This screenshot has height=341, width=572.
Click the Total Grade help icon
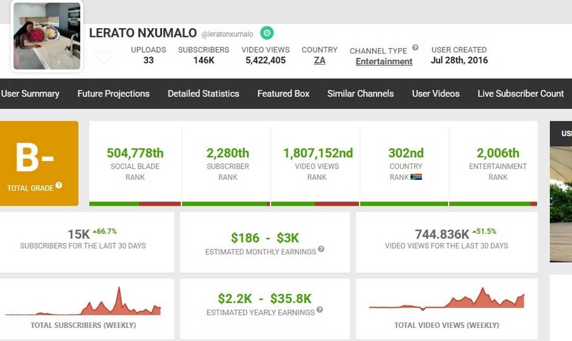(59, 185)
